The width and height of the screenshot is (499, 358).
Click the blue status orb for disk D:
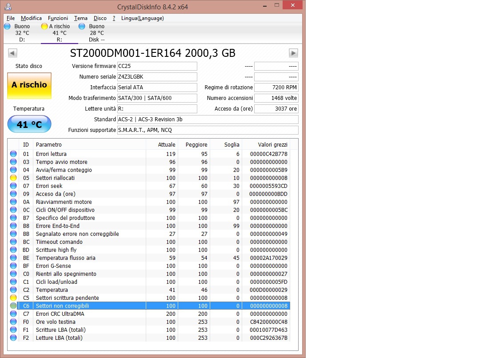click(7, 26)
